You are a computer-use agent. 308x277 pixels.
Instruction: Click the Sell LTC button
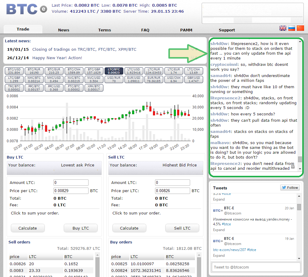point(182,228)
